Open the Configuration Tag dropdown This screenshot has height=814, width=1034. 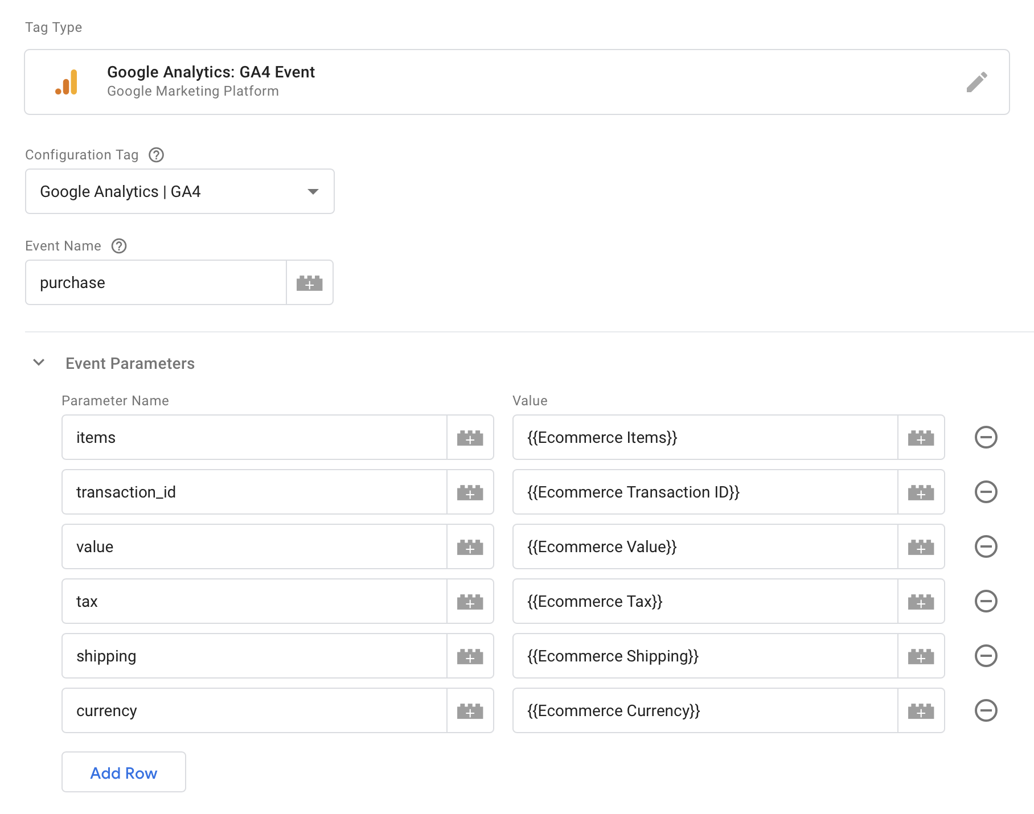180,191
